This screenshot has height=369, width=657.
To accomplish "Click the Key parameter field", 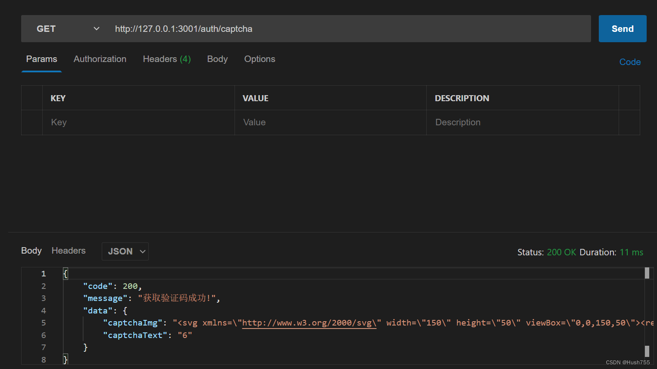I will point(138,122).
